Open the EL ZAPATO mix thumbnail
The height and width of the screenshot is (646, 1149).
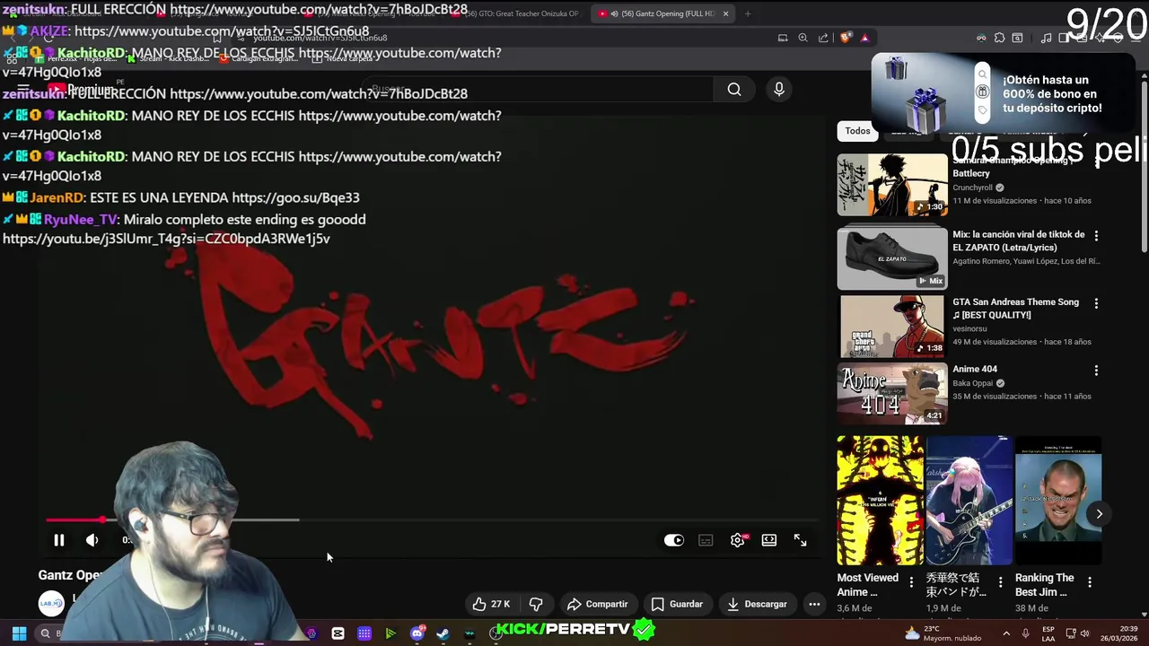tap(892, 258)
